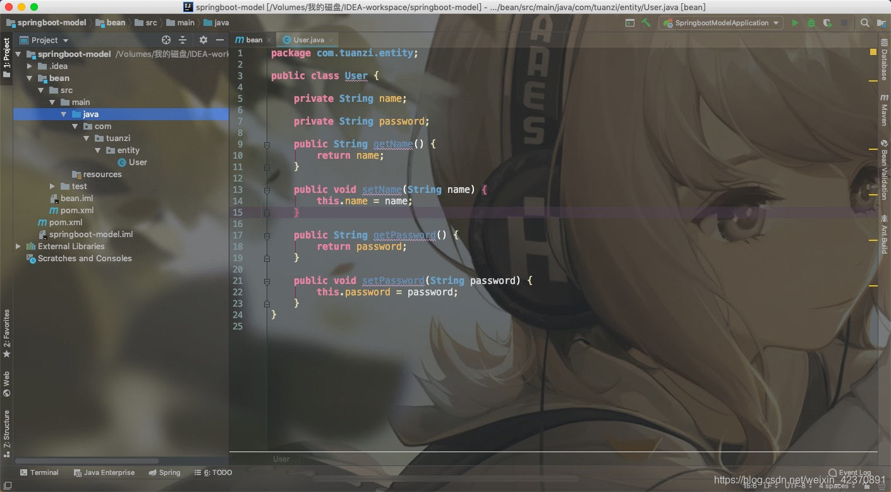Click the Stop icon in the toolbar
The image size is (891, 492).
click(844, 23)
